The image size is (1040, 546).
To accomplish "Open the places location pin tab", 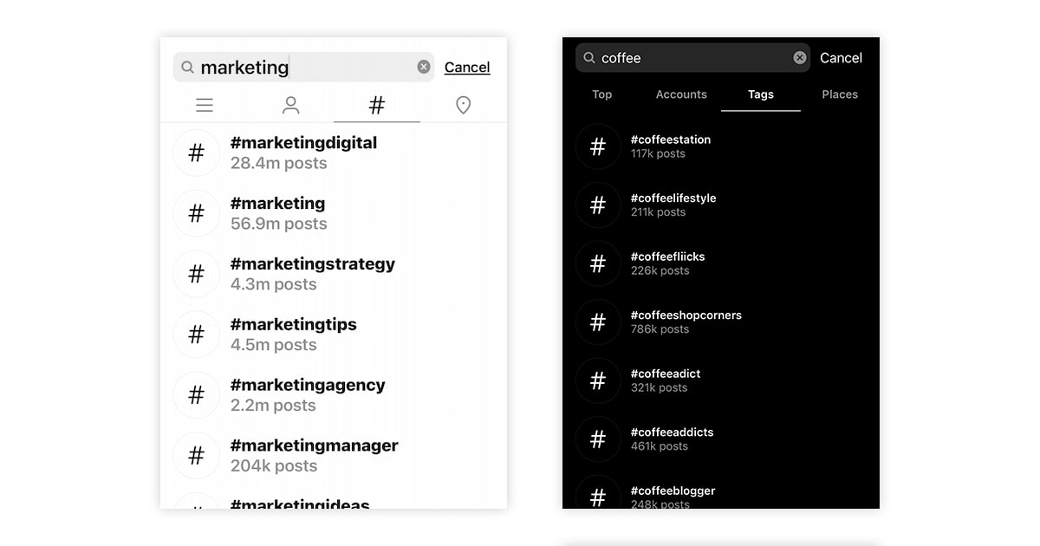I will pyautogui.click(x=464, y=106).
